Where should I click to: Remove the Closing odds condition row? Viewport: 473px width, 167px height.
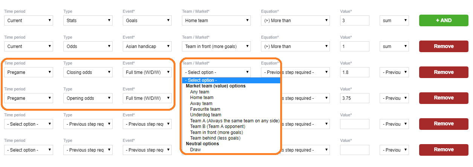pyautogui.click(x=444, y=72)
